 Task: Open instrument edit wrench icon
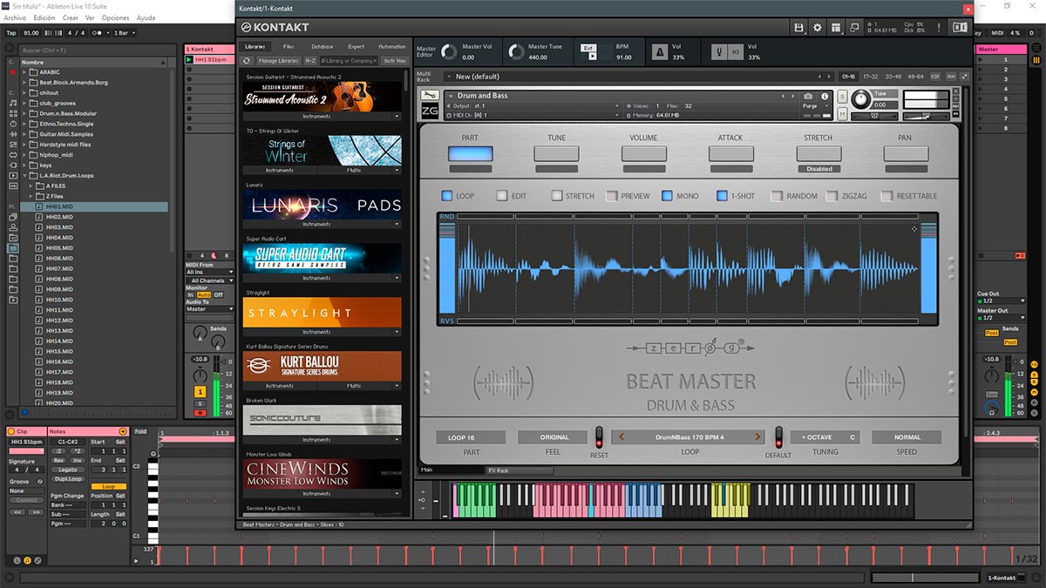pyautogui.click(x=430, y=96)
